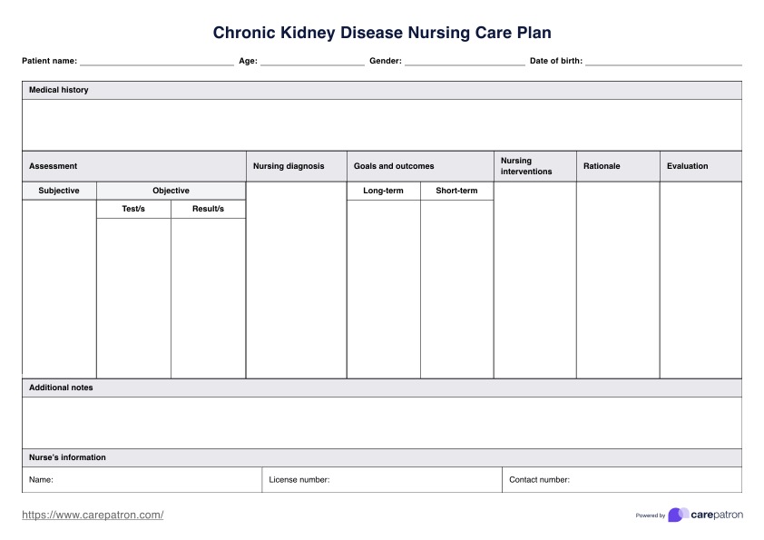This screenshot has width=764, height=540.
Task: Click the Patient name field line
Action: (156, 62)
